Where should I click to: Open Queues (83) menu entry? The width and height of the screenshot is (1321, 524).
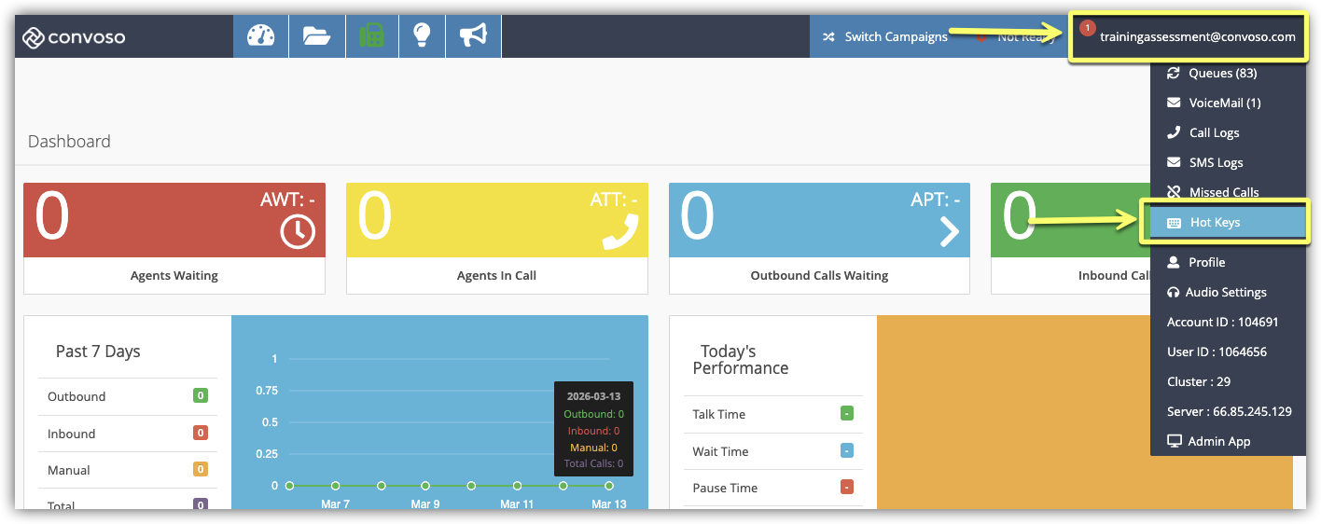pos(1222,73)
